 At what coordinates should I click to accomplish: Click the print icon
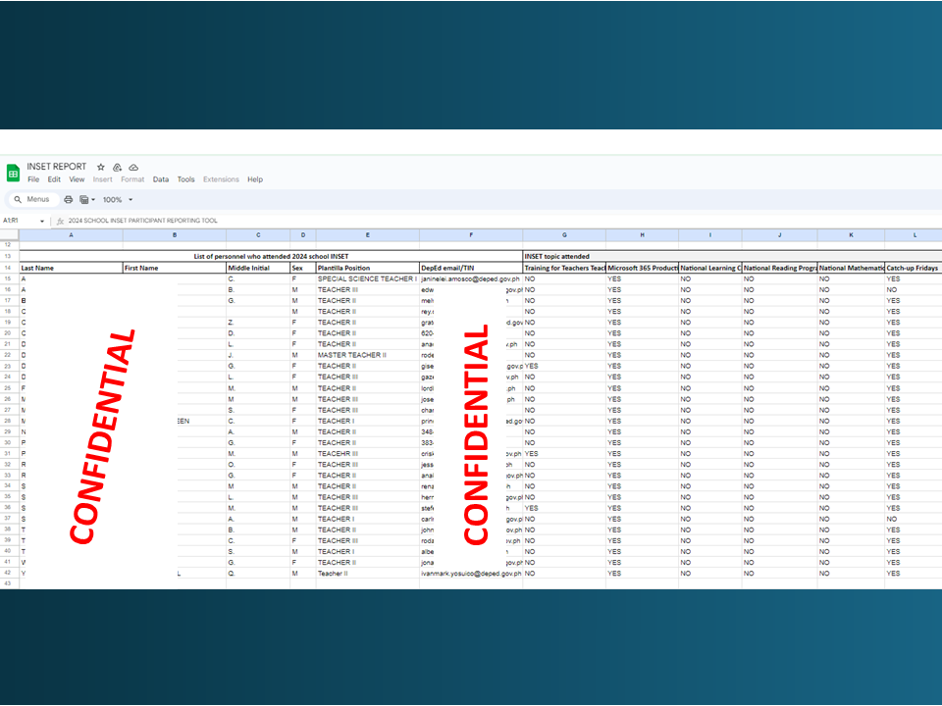[69, 199]
